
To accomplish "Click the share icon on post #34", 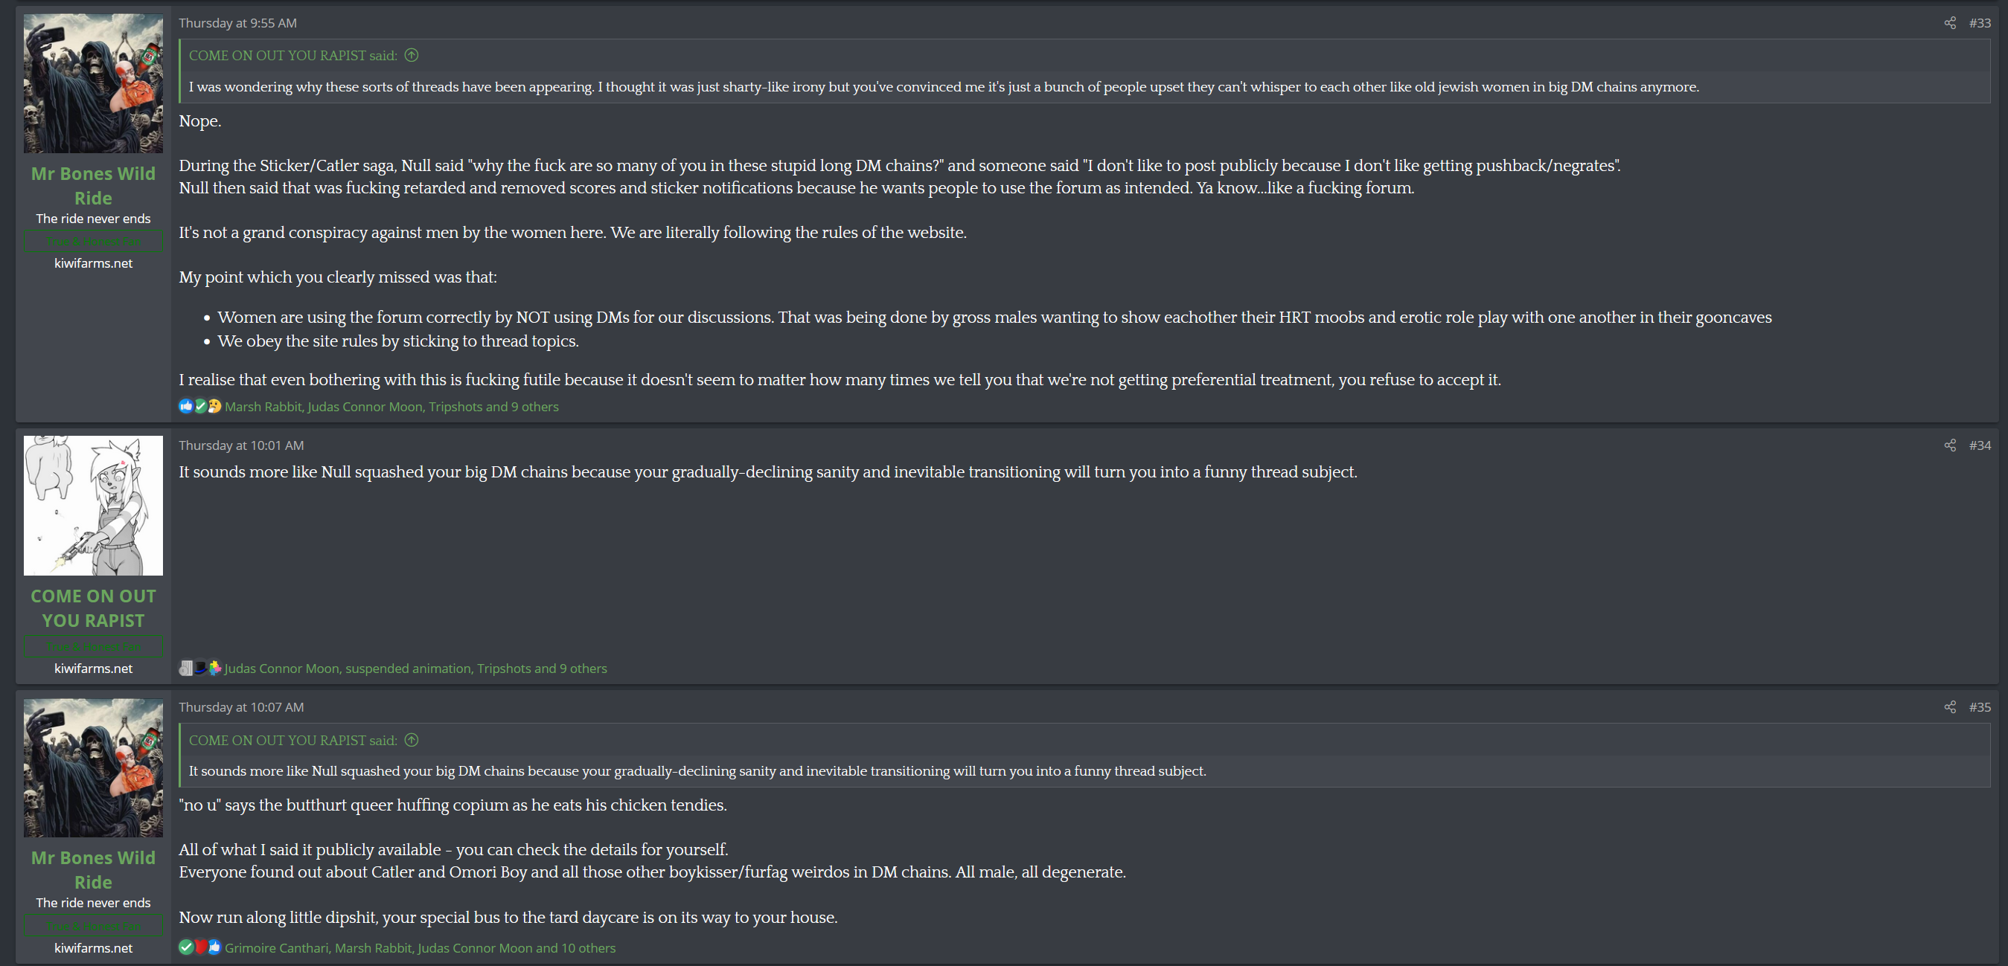I will click(1949, 445).
